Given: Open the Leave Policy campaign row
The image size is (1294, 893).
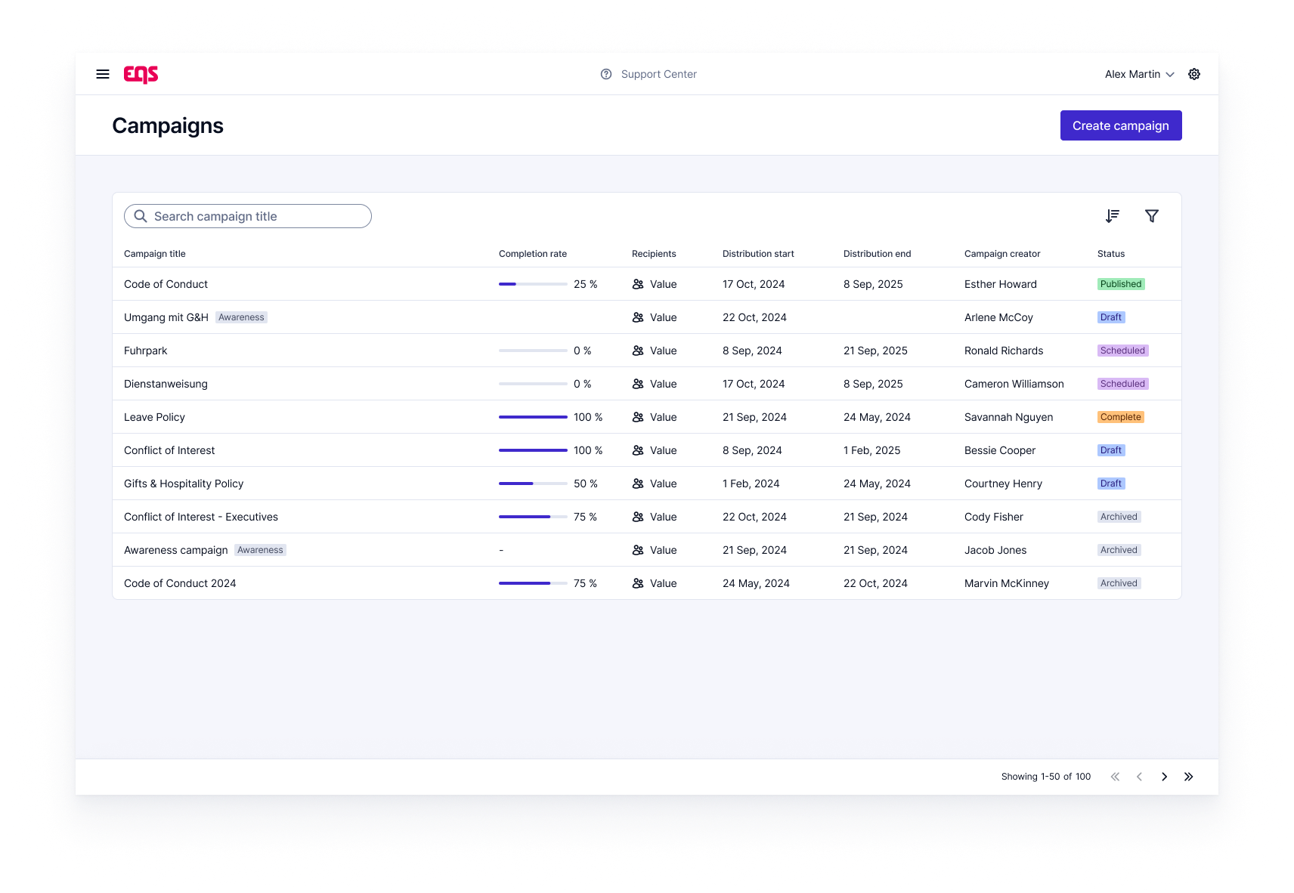Looking at the screenshot, I should [647, 417].
